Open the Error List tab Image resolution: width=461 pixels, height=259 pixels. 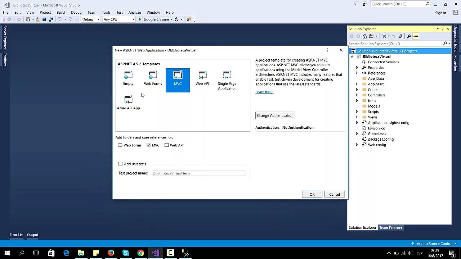point(17,235)
